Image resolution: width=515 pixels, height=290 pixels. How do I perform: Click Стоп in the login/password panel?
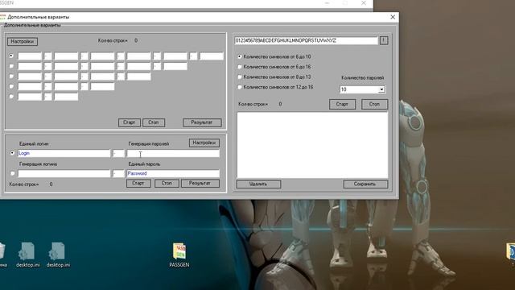pyautogui.click(x=167, y=183)
